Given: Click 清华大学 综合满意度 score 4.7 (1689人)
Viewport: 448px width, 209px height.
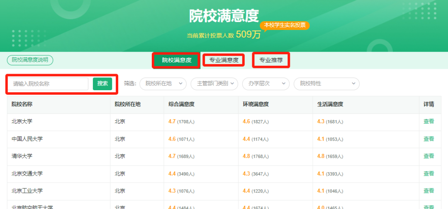Looking at the screenshot, I should 181,156.
